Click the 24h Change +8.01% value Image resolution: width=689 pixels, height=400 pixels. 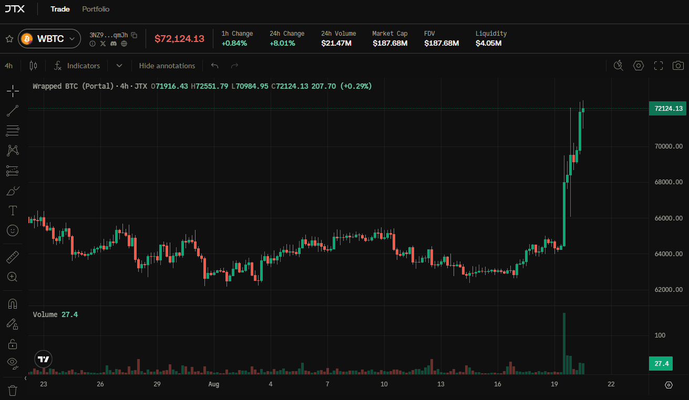(282, 43)
